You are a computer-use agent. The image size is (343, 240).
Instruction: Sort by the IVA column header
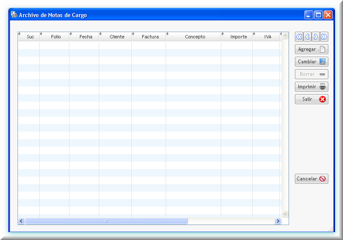pos(266,37)
